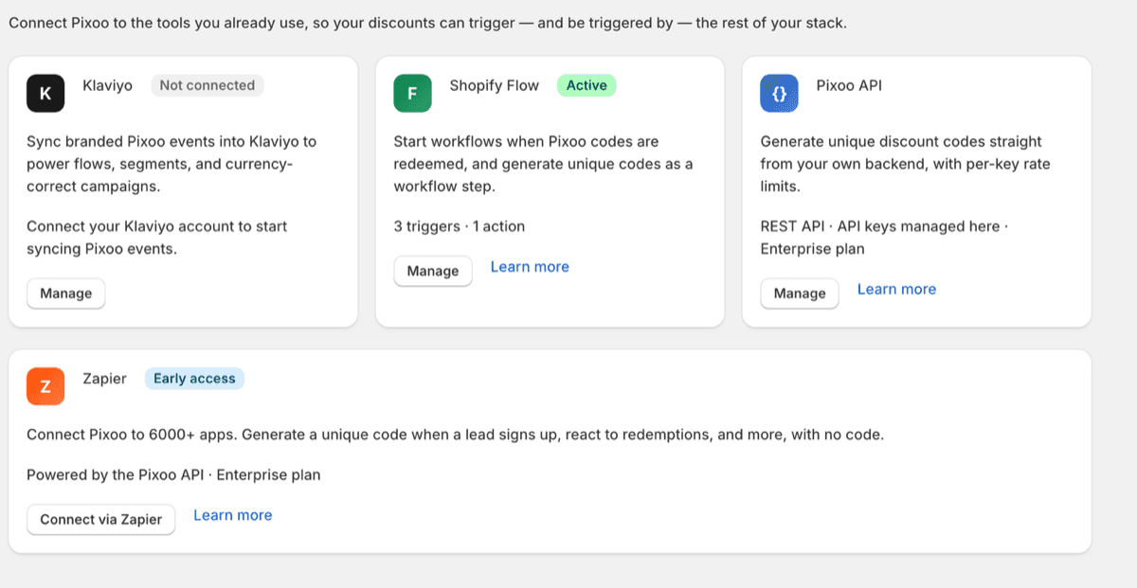Open Manage for Shopify Flow

coord(433,271)
